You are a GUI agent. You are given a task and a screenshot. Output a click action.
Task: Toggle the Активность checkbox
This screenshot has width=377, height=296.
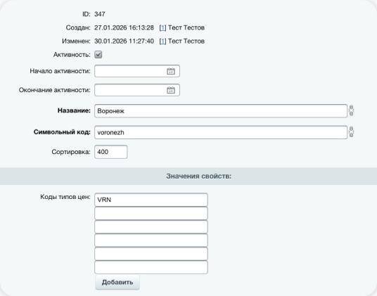click(98, 55)
